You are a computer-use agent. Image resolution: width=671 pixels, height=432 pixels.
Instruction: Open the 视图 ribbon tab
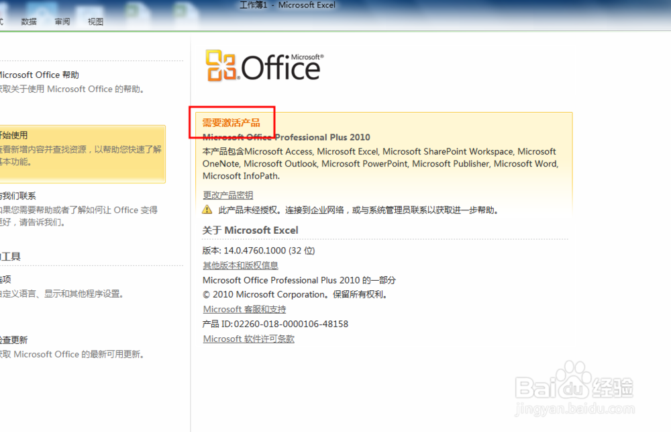95,21
